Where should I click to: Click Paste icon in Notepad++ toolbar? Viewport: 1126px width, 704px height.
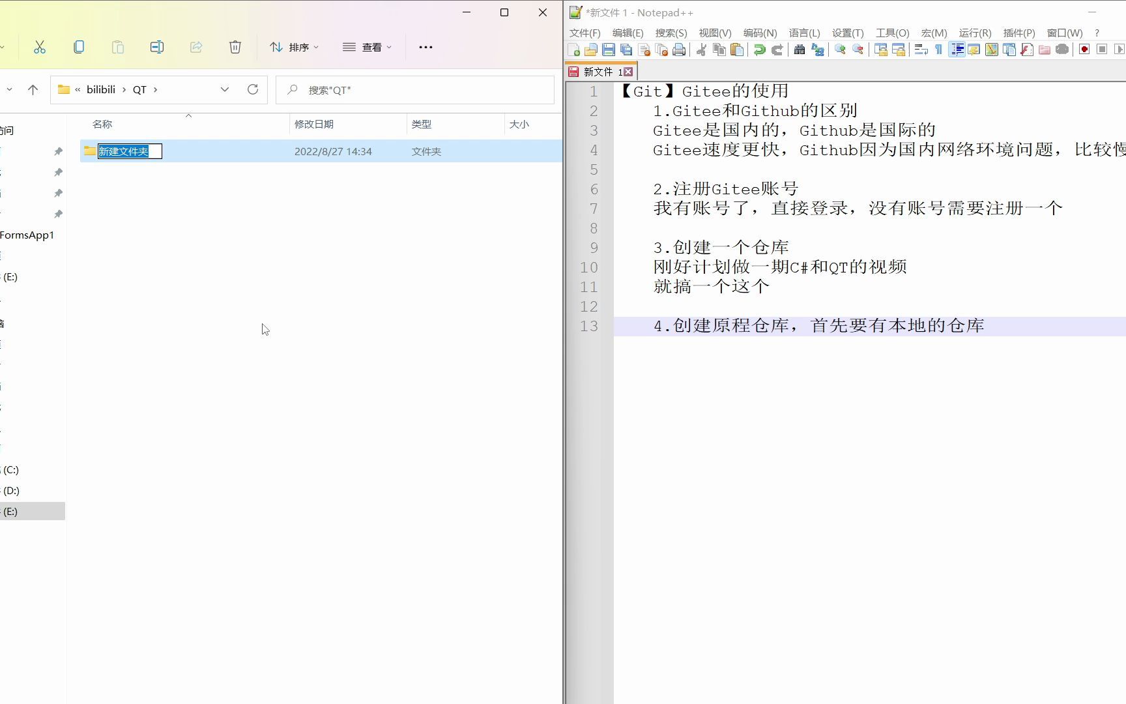pyautogui.click(x=737, y=50)
